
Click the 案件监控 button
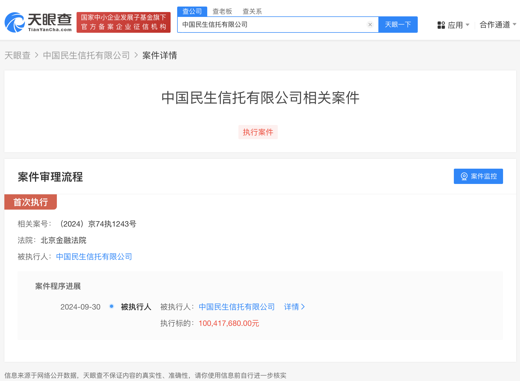[478, 176]
